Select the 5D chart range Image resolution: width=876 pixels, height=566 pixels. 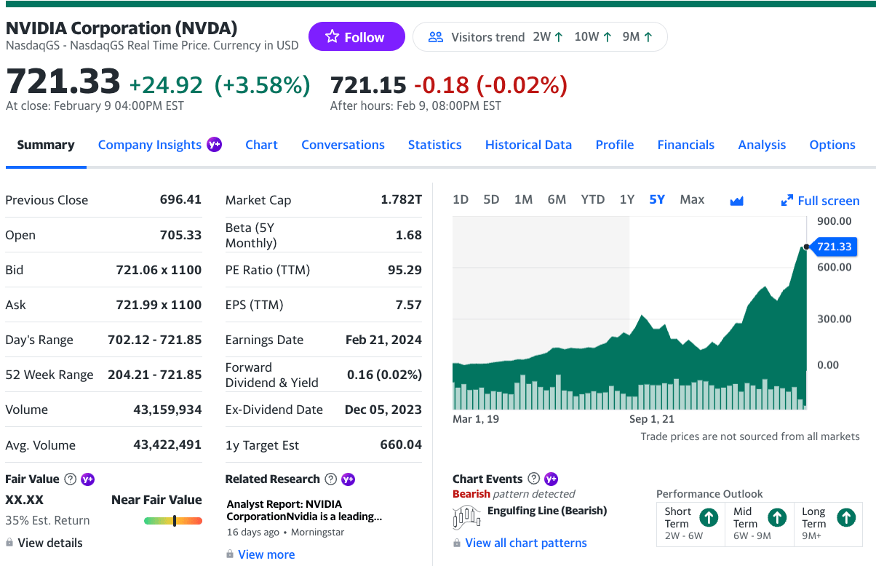tap(491, 199)
